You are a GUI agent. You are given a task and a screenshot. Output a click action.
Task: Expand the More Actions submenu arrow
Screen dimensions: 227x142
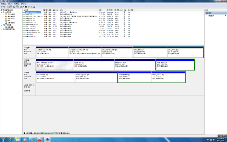226,16
